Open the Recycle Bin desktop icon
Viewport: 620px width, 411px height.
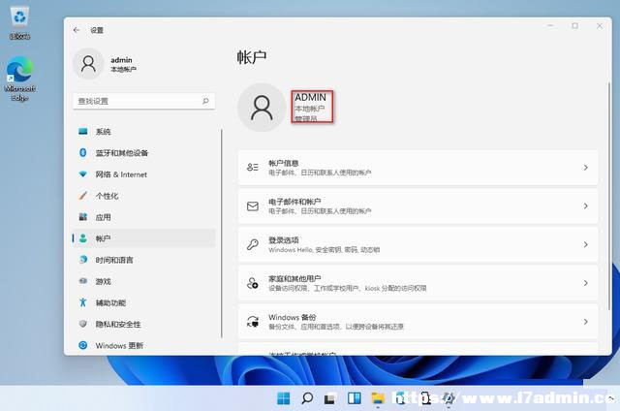click(19, 22)
